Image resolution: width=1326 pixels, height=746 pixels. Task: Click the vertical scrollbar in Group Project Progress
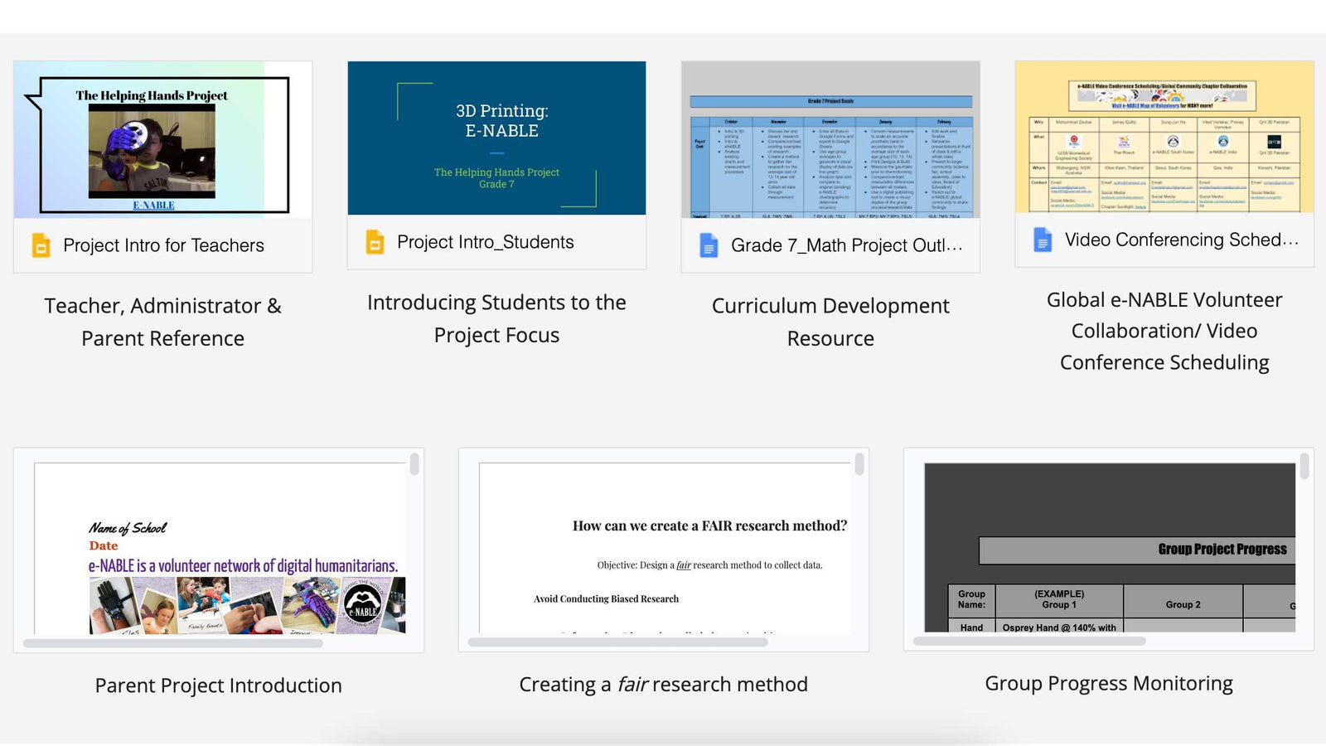click(1304, 466)
